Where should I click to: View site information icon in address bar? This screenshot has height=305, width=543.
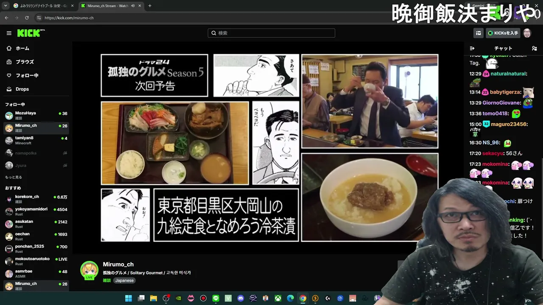pyautogui.click(x=39, y=18)
